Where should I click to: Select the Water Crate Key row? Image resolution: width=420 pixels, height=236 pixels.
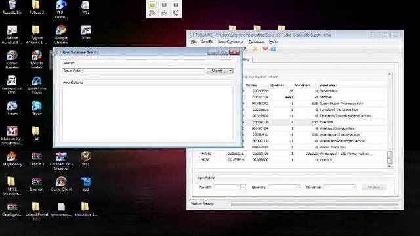point(315,147)
